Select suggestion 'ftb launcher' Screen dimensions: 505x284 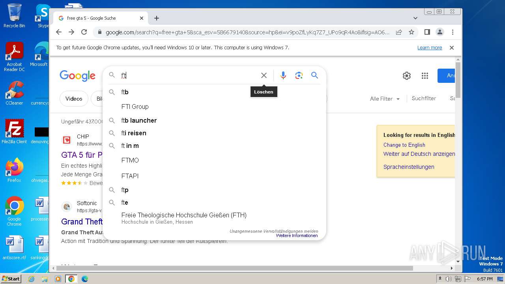coord(214,120)
